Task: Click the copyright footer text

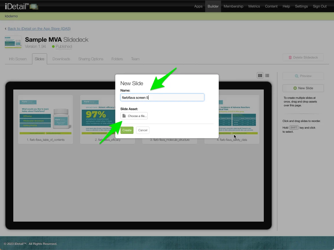Action: coord(30,244)
